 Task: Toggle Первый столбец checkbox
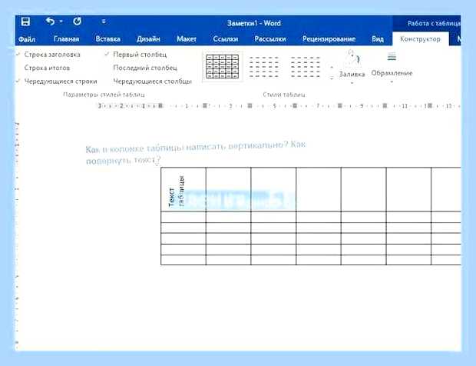(136, 55)
